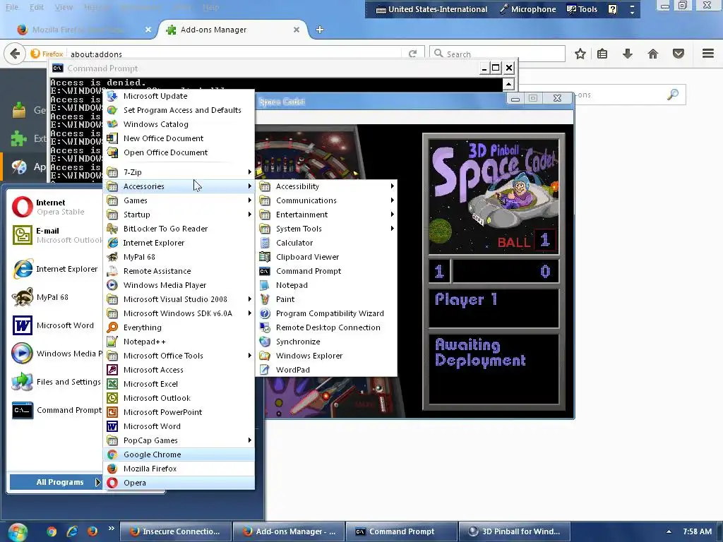Open Microsoft Access from programs list
This screenshot has height=542, width=723.
(x=179, y=370)
